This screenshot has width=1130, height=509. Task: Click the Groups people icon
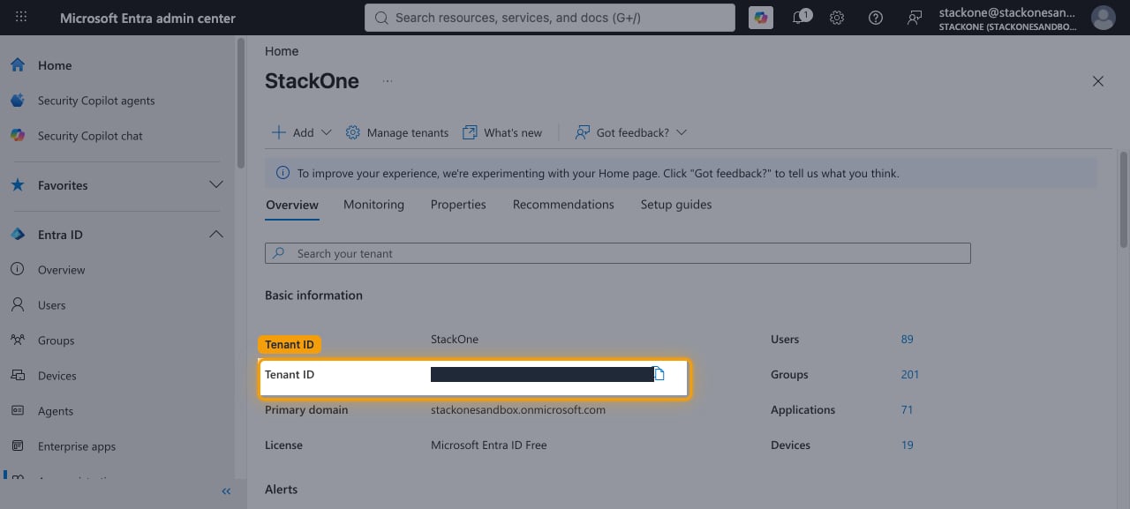18,341
